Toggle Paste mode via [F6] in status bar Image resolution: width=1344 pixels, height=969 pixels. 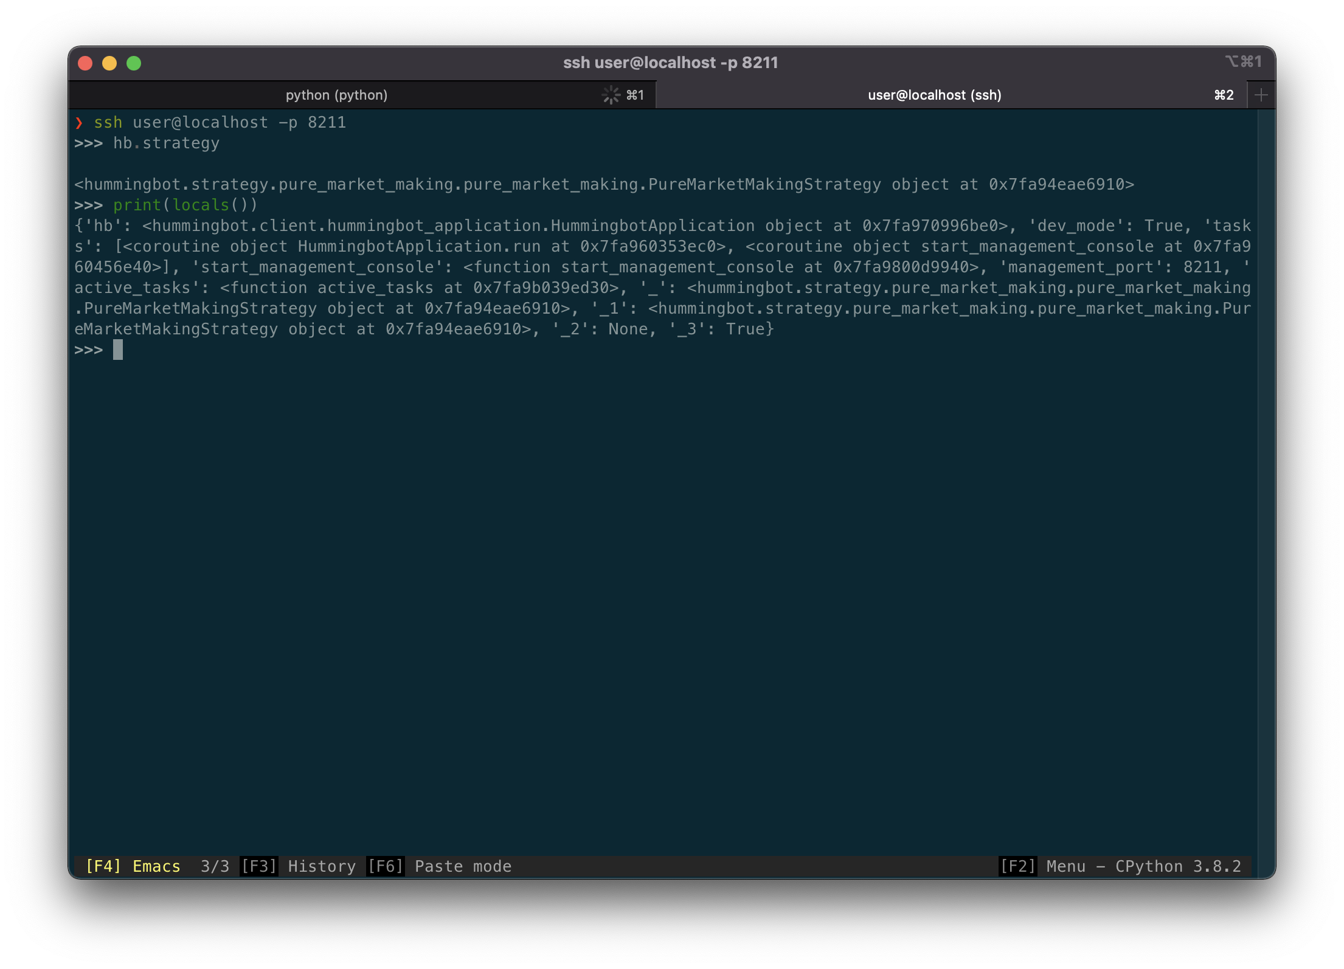point(386,866)
